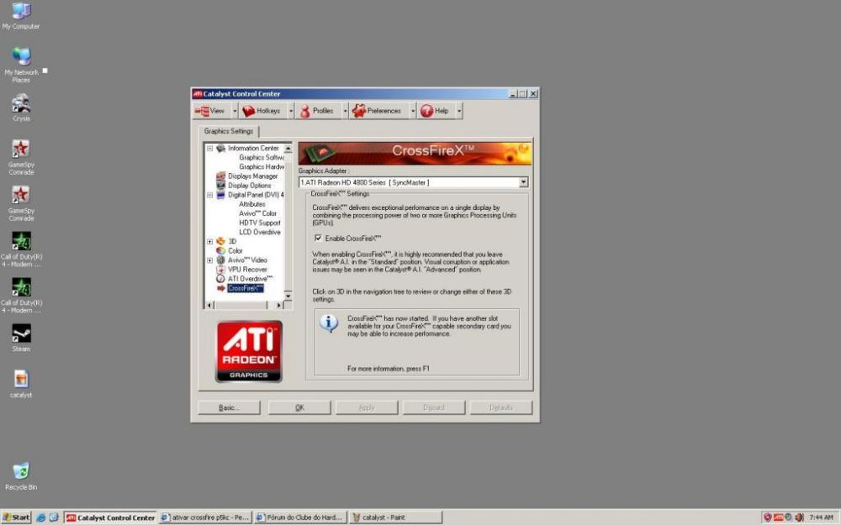Click the tree's scroll-up arrow

(288, 149)
